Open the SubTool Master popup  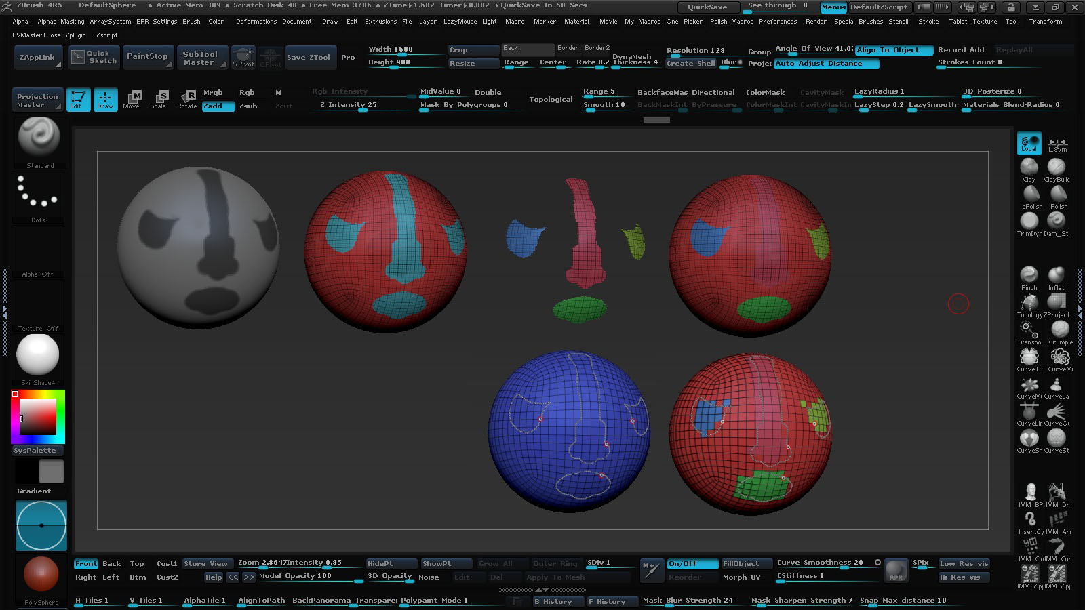pyautogui.click(x=201, y=58)
